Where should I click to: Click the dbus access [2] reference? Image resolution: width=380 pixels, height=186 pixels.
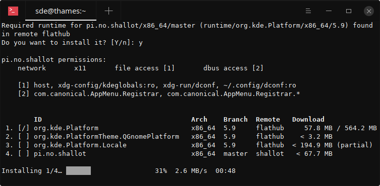click(x=233, y=68)
